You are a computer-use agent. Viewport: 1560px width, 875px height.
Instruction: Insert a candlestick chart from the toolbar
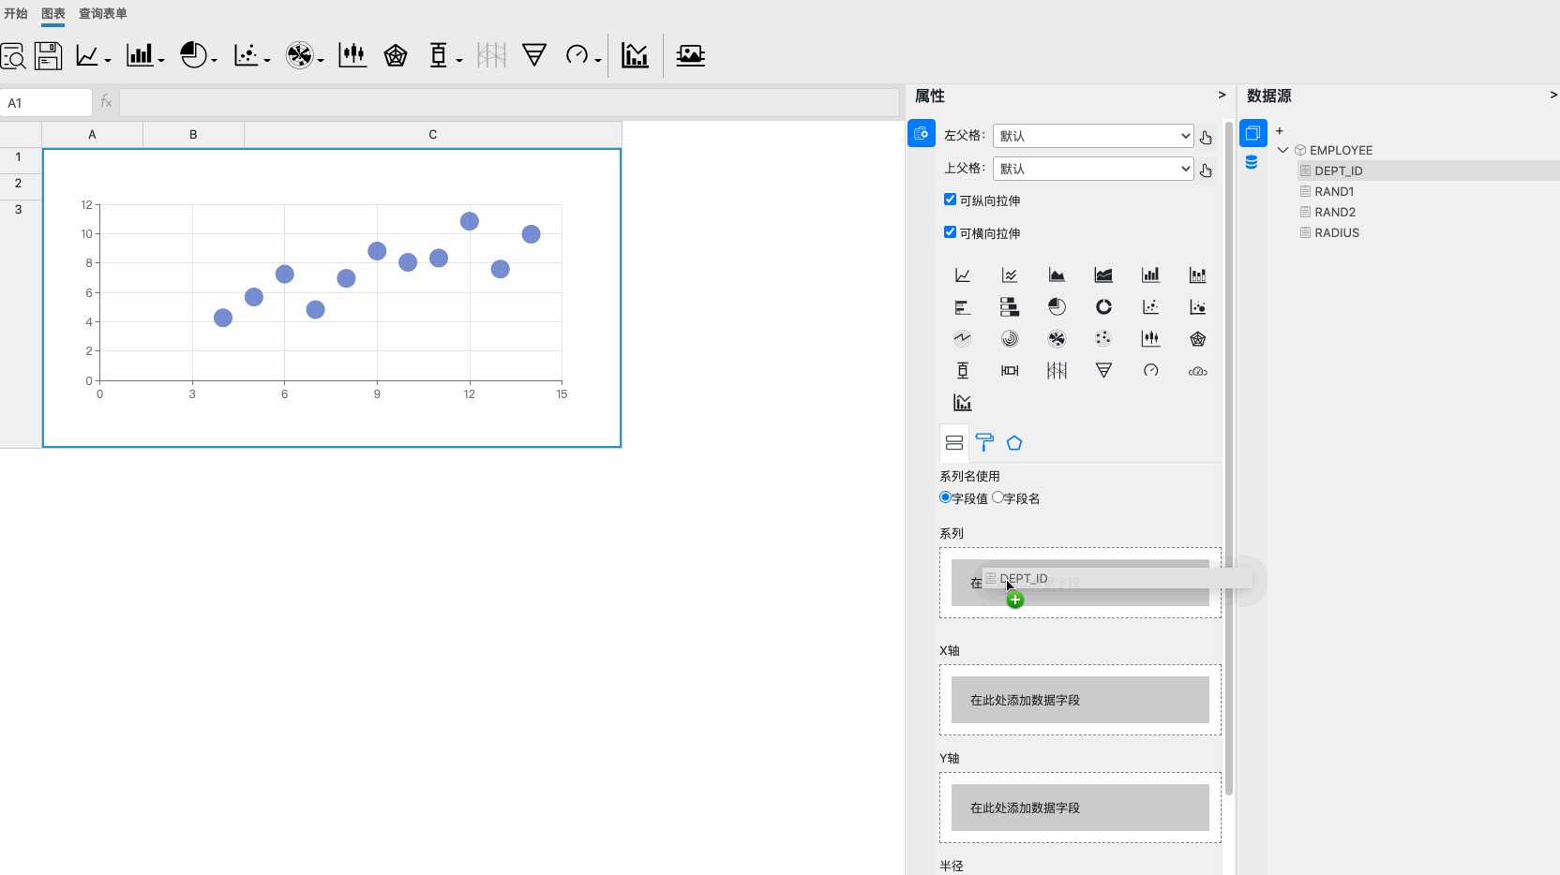pos(352,55)
